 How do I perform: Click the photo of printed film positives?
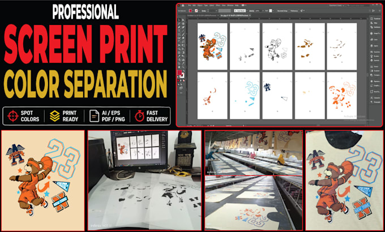144,180
